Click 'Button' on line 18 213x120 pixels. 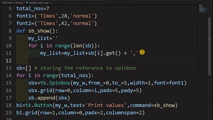pos(43,105)
